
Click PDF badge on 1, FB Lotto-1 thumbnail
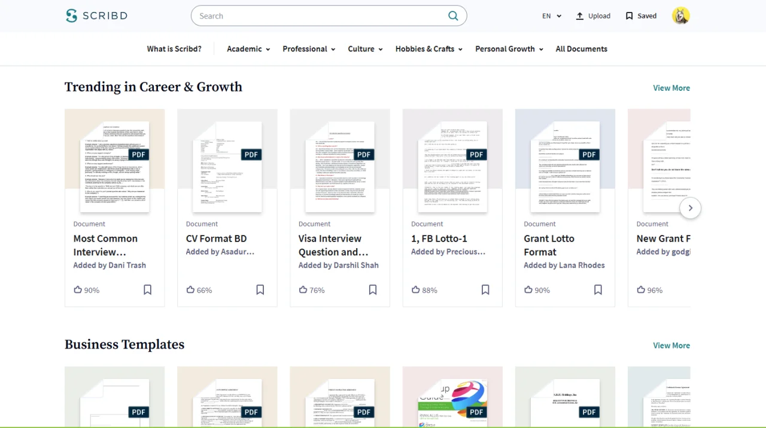pos(476,155)
